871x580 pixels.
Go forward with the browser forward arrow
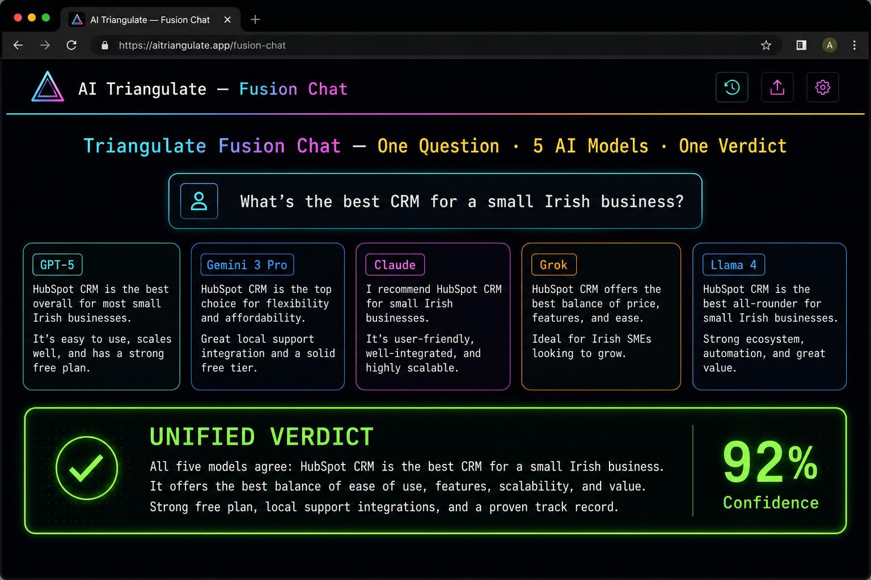pos(45,45)
